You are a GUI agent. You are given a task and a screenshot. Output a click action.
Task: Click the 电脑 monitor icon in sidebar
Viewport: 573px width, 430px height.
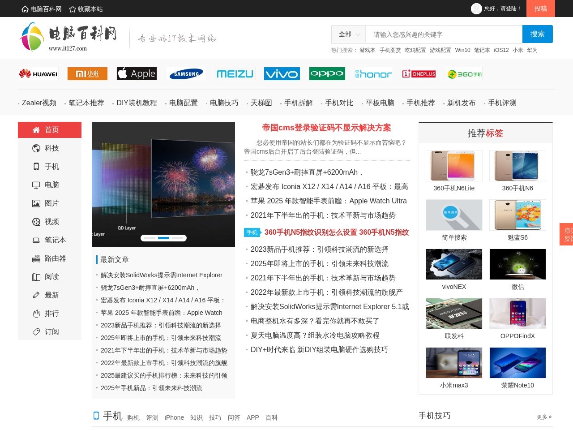pyautogui.click(x=36, y=185)
